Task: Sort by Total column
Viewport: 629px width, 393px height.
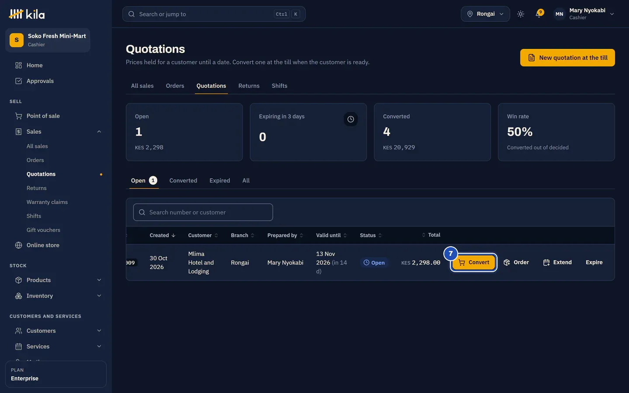Action: point(431,235)
